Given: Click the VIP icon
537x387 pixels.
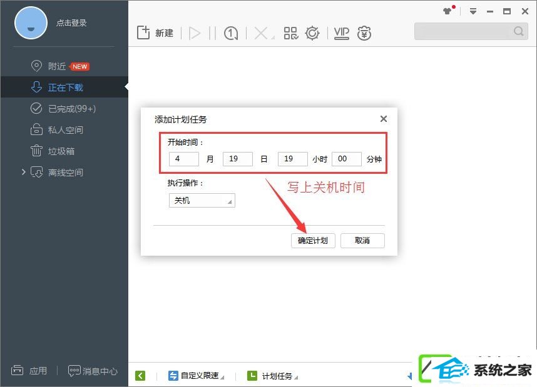Looking at the screenshot, I should click(x=342, y=33).
